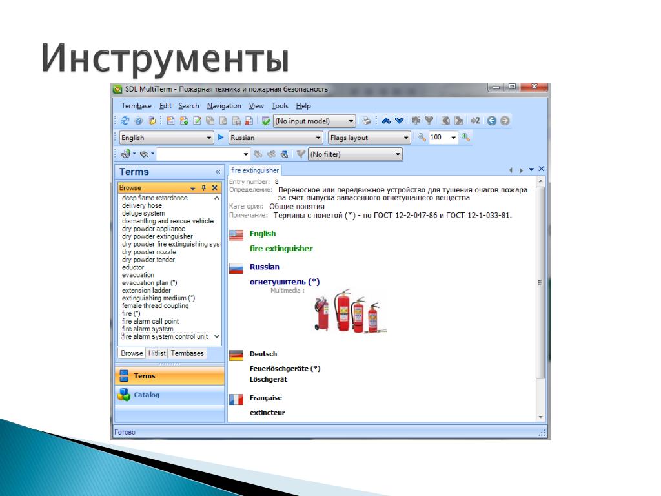661x496 pixels.
Task: Switch to the Hitlist tab
Action: tap(156, 353)
